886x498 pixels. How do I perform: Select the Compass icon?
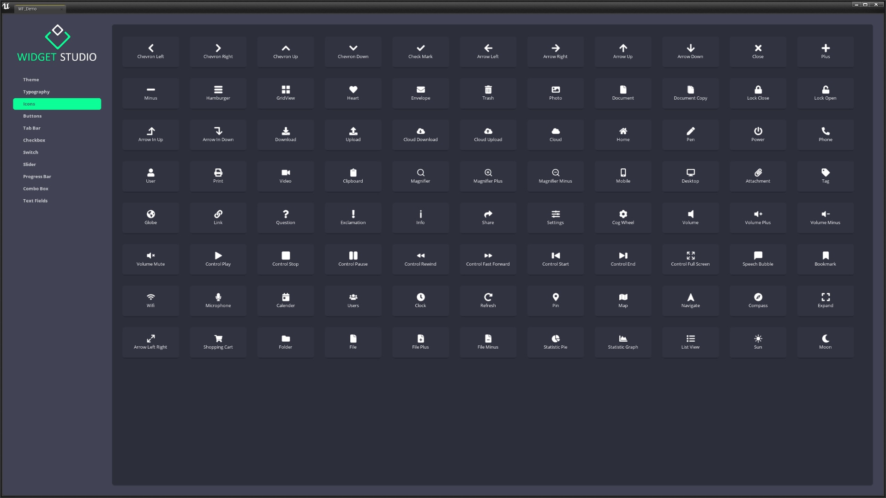tap(757, 300)
